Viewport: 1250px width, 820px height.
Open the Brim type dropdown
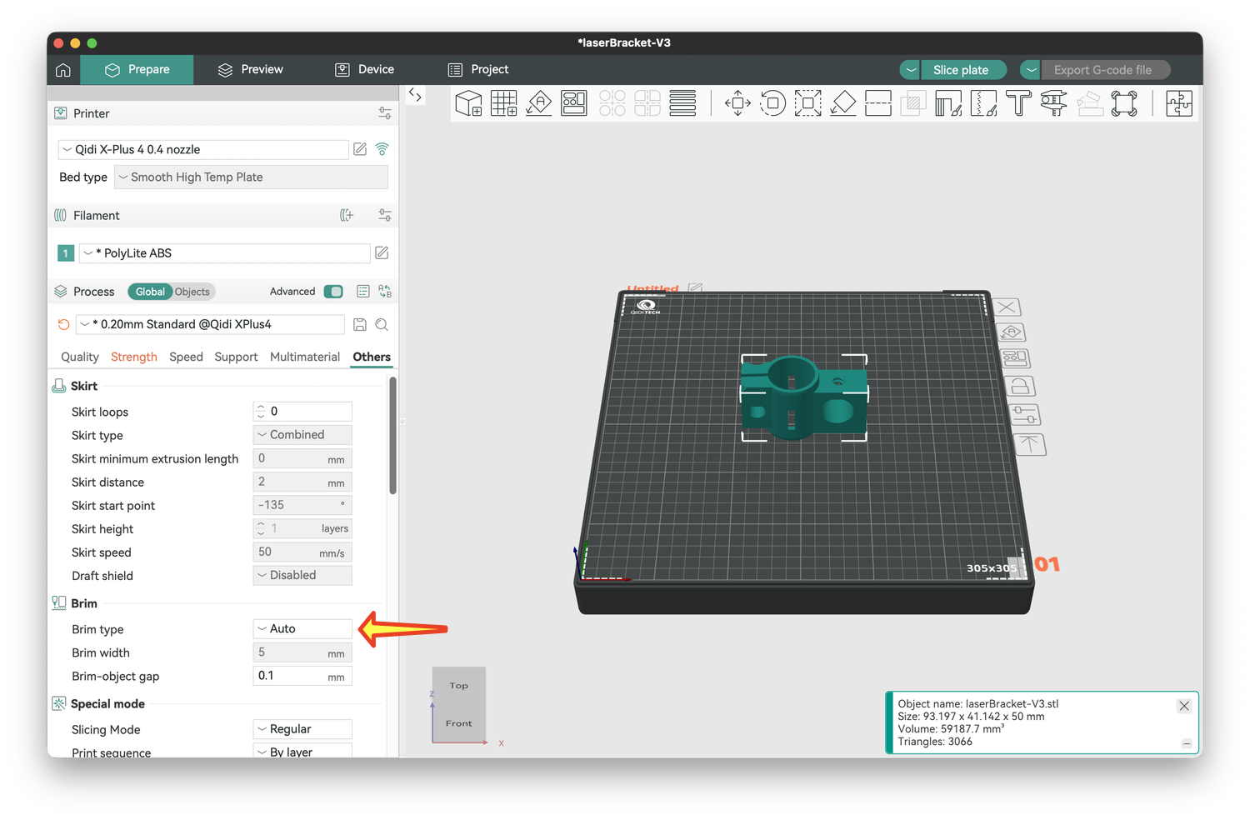point(302,629)
